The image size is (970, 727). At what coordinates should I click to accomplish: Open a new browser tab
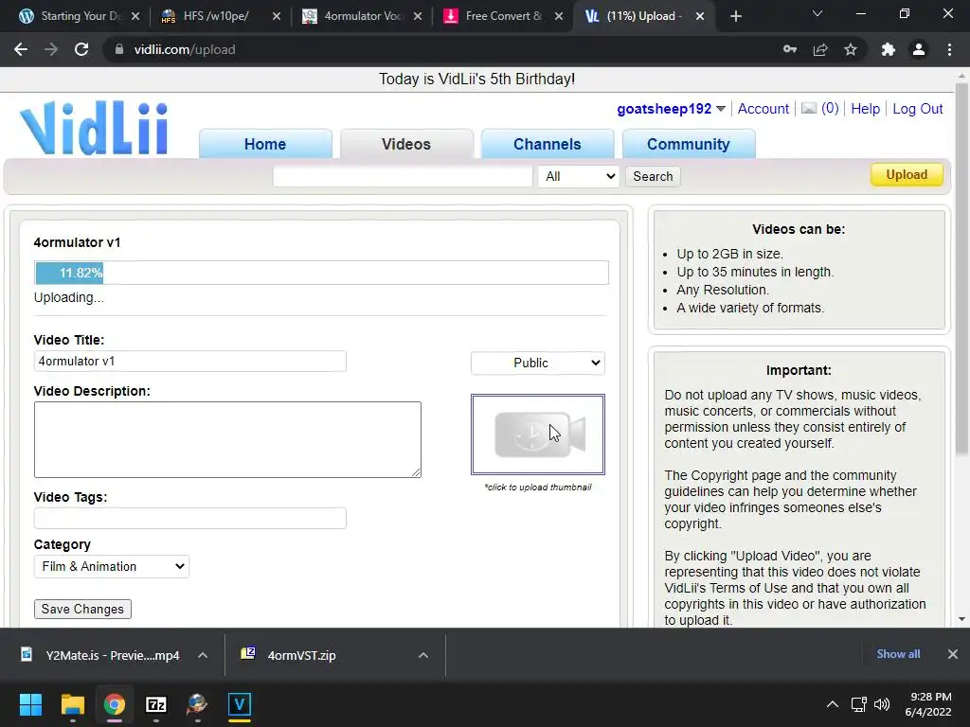[735, 16]
